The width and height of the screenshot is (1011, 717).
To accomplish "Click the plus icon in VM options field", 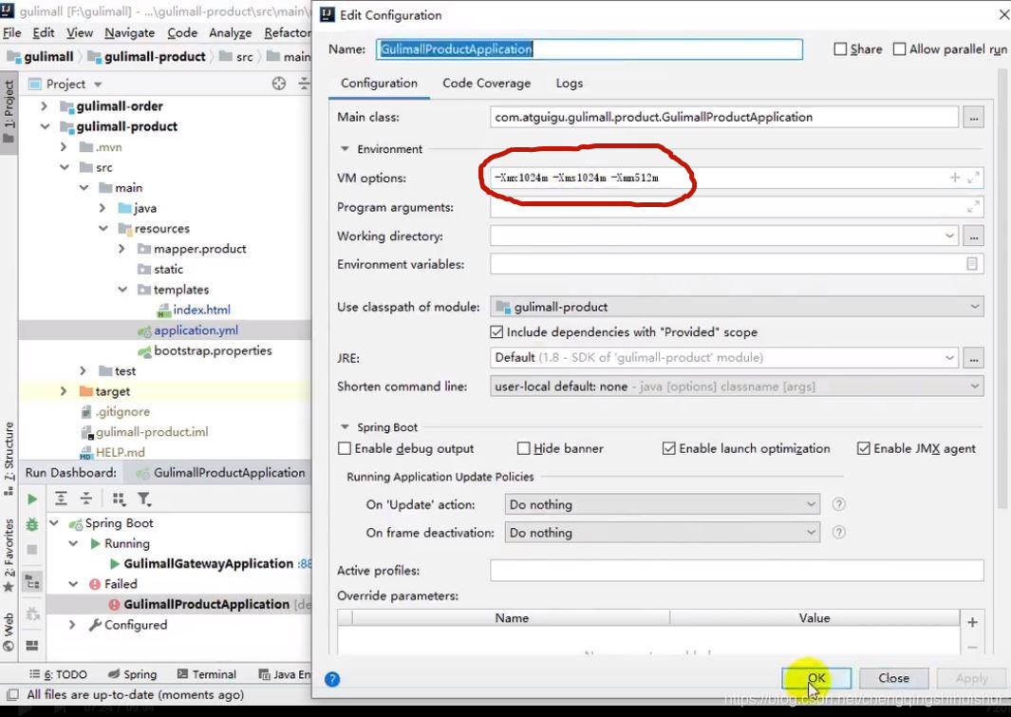I will tap(955, 178).
